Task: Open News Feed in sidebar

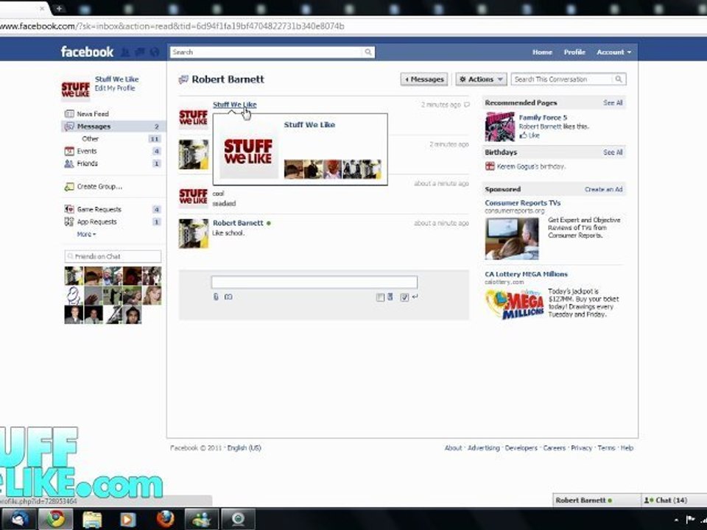Action: pyautogui.click(x=93, y=114)
